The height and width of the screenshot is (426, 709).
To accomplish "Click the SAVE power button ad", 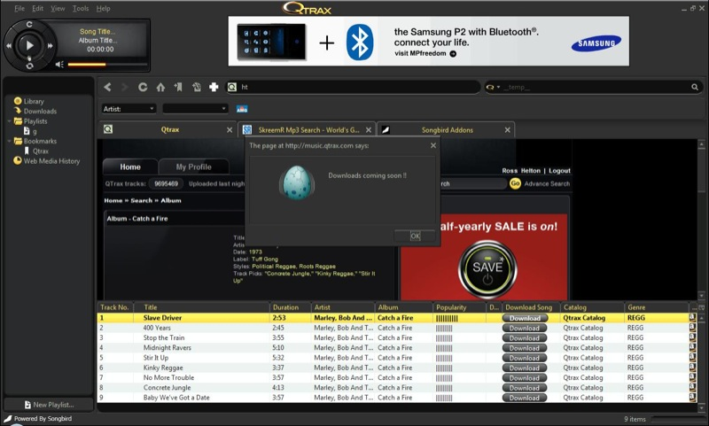I will pos(487,270).
